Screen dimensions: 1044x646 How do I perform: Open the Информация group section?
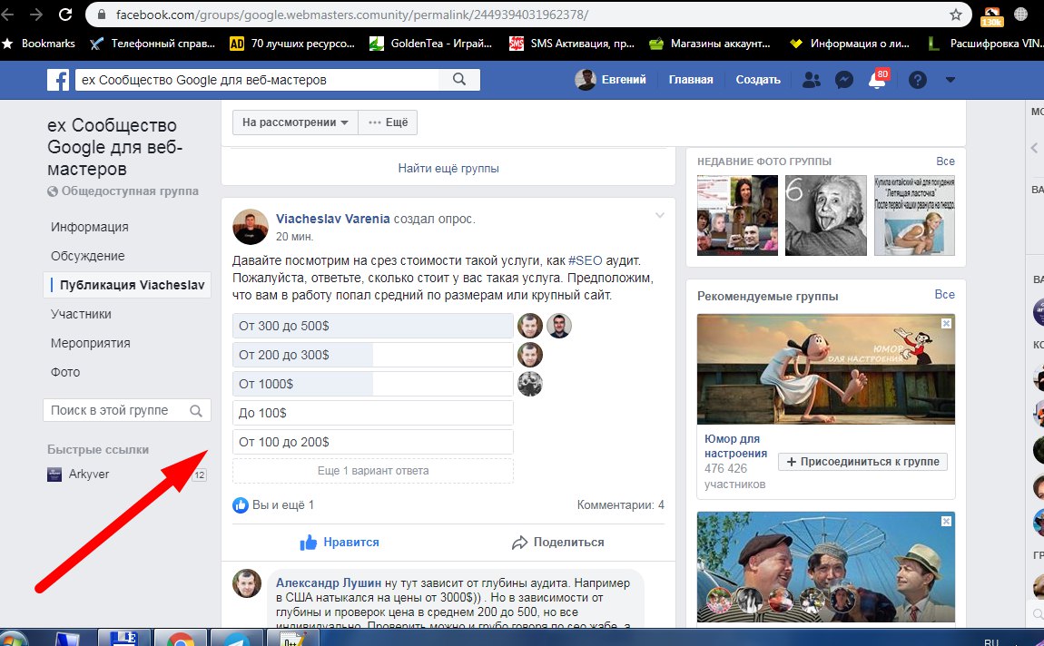point(90,227)
